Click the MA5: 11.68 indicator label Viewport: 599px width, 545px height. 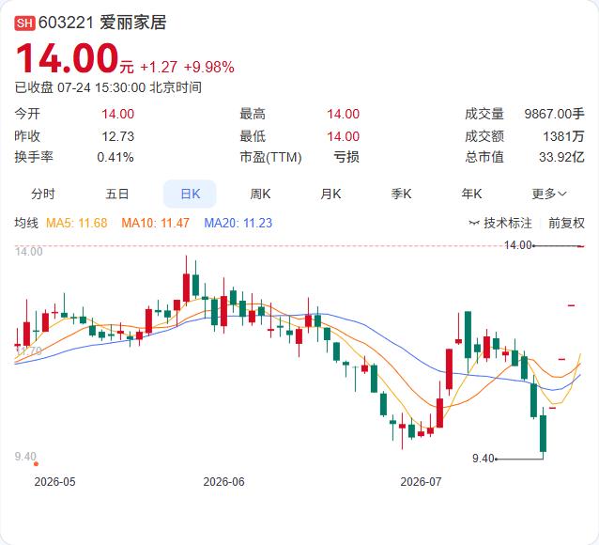[76, 223]
